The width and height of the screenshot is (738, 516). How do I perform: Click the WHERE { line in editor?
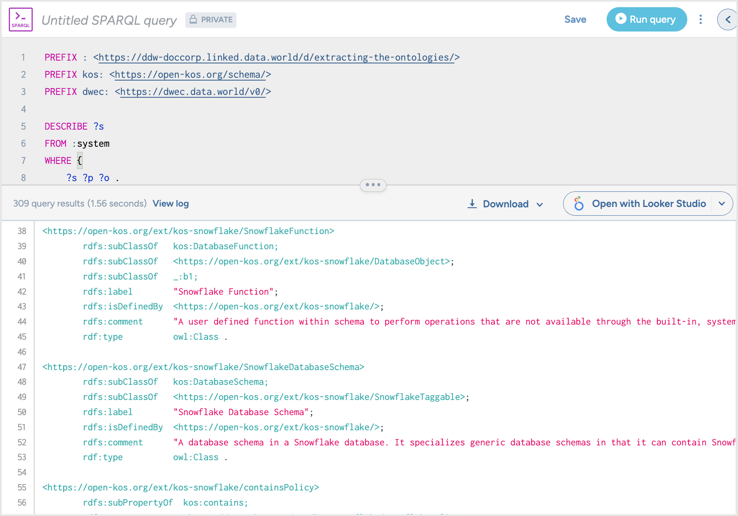63,161
